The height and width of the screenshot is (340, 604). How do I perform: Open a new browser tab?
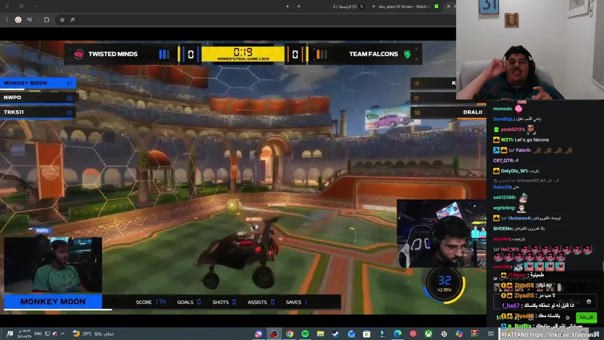coord(287,7)
